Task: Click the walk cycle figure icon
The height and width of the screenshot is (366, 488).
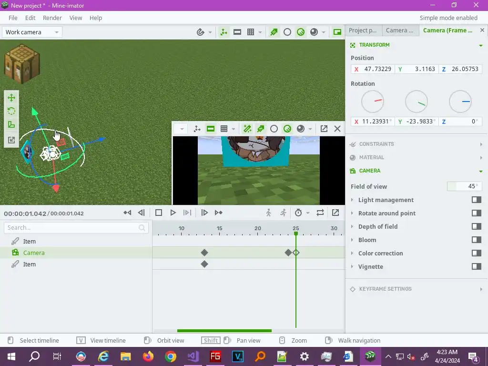Action: click(269, 213)
